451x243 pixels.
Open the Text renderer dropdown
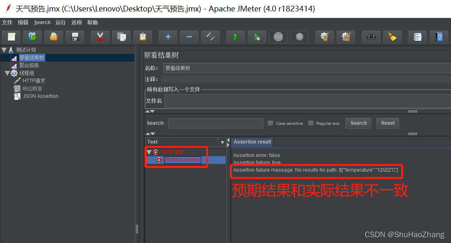coord(222,142)
